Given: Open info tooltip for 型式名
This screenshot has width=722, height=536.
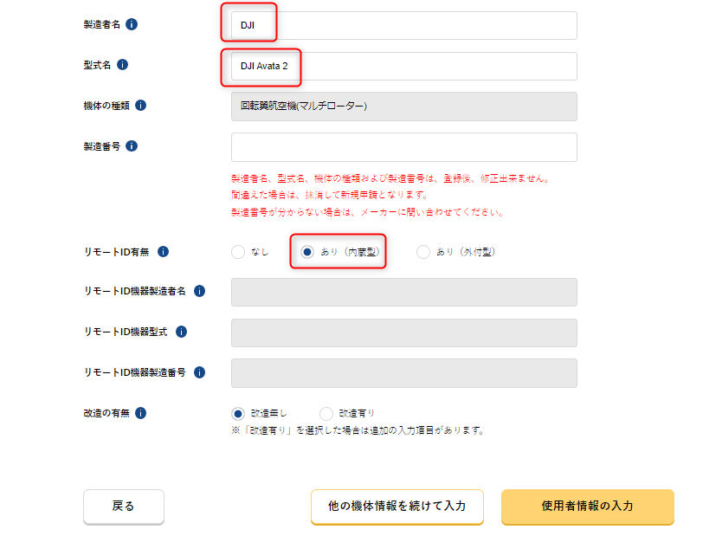Looking at the screenshot, I should coord(122,65).
